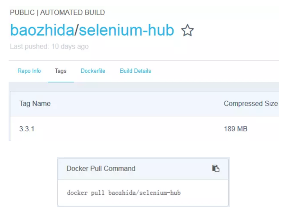Click baozhida/selenium-hub inside the pull command text
The width and height of the screenshot is (285, 217).
pyautogui.click(x=145, y=193)
